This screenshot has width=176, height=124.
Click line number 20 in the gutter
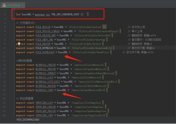point(4,90)
